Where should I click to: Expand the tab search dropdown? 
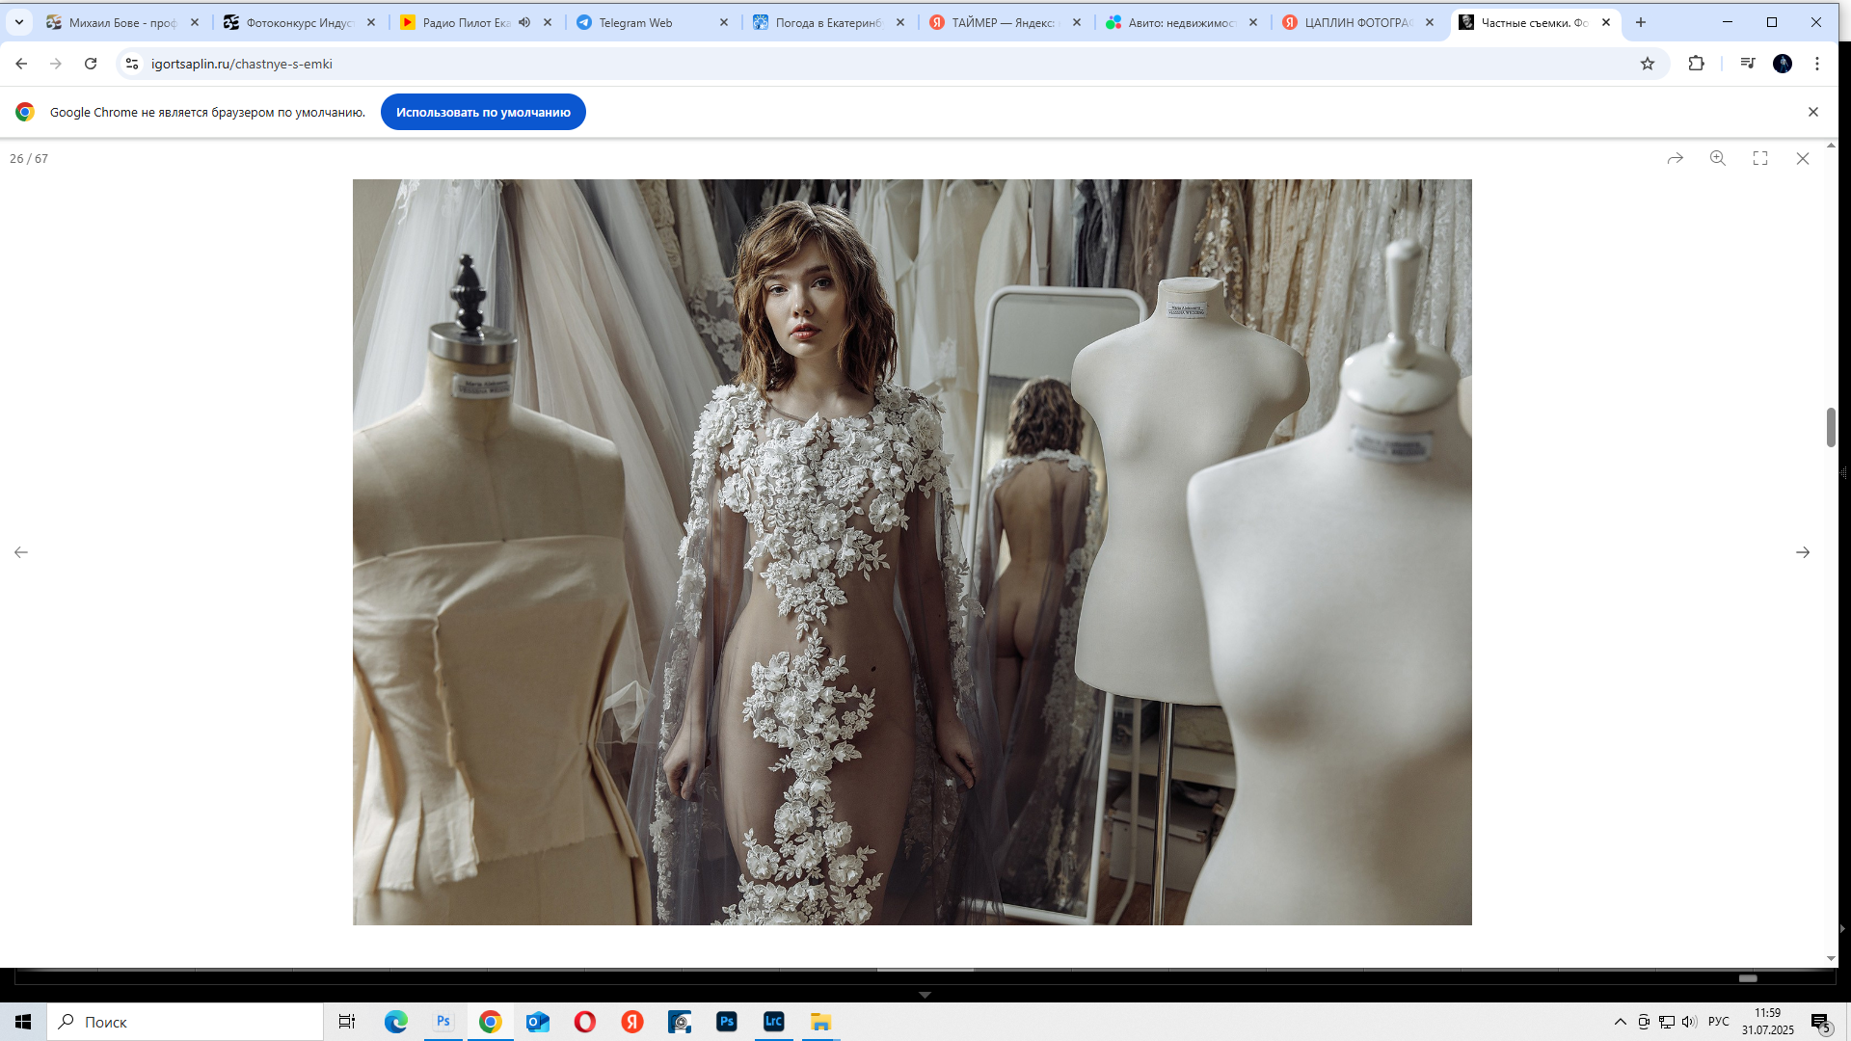pyautogui.click(x=18, y=22)
